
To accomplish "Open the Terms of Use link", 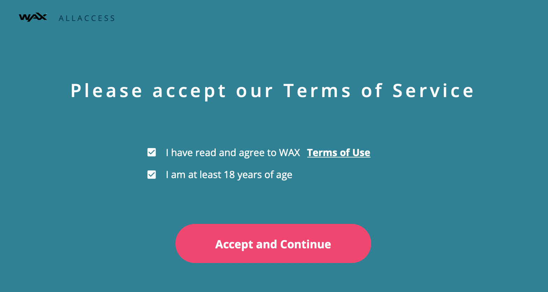I will click(x=339, y=153).
